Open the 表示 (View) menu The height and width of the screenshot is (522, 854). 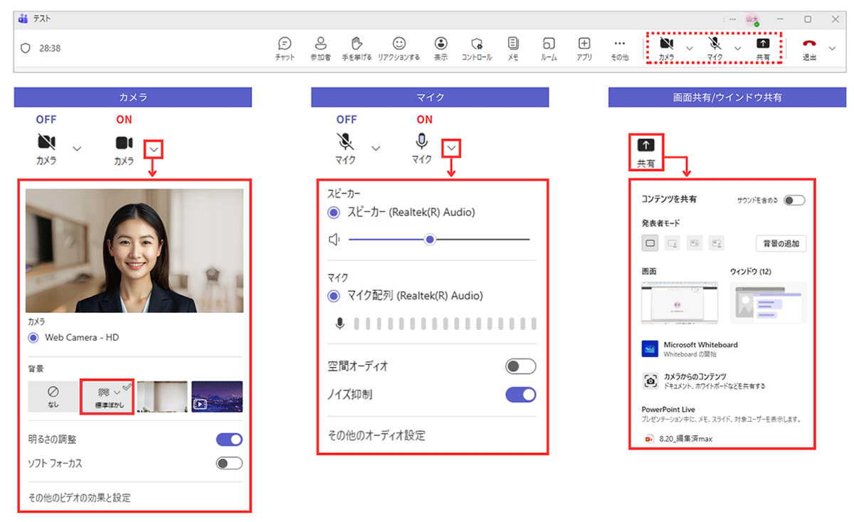click(441, 48)
